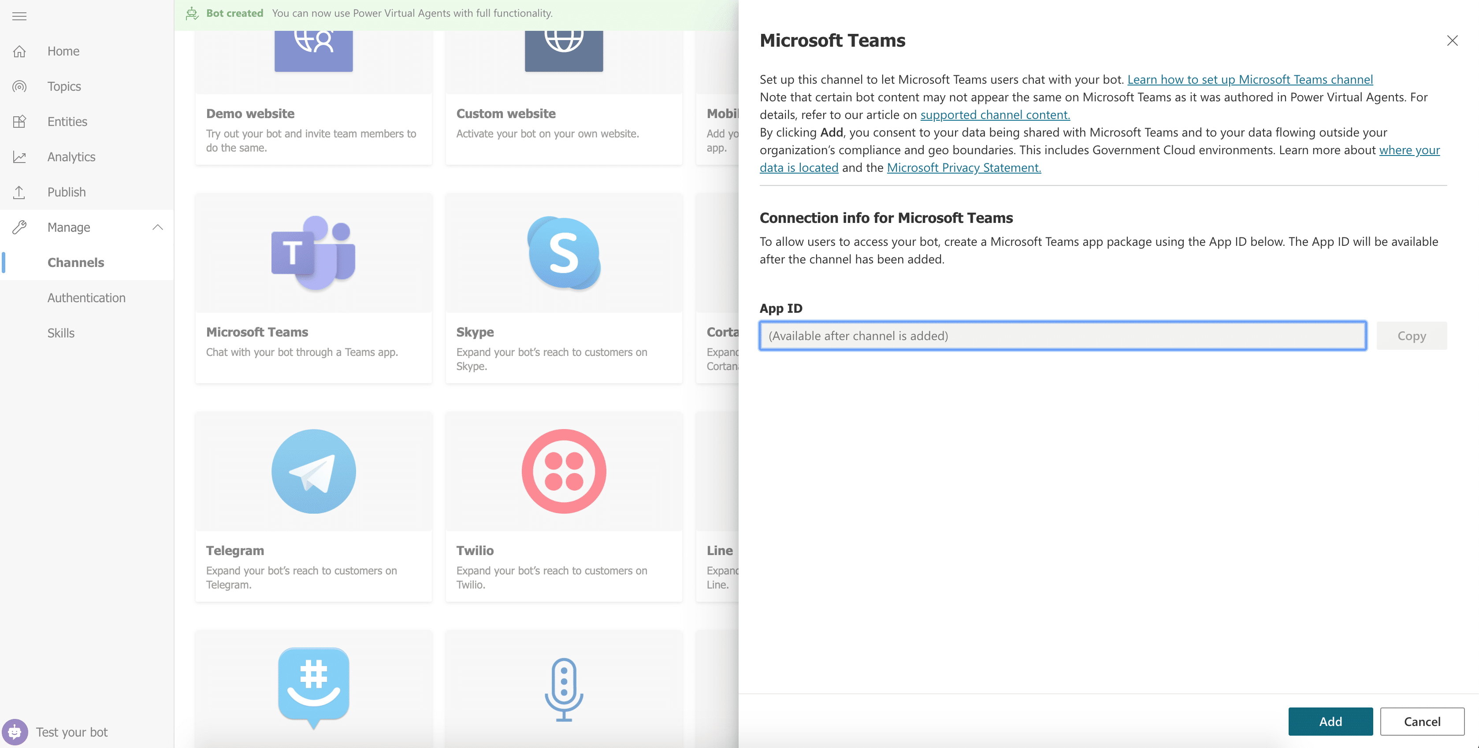Select the Twilio card title

coord(475,550)
